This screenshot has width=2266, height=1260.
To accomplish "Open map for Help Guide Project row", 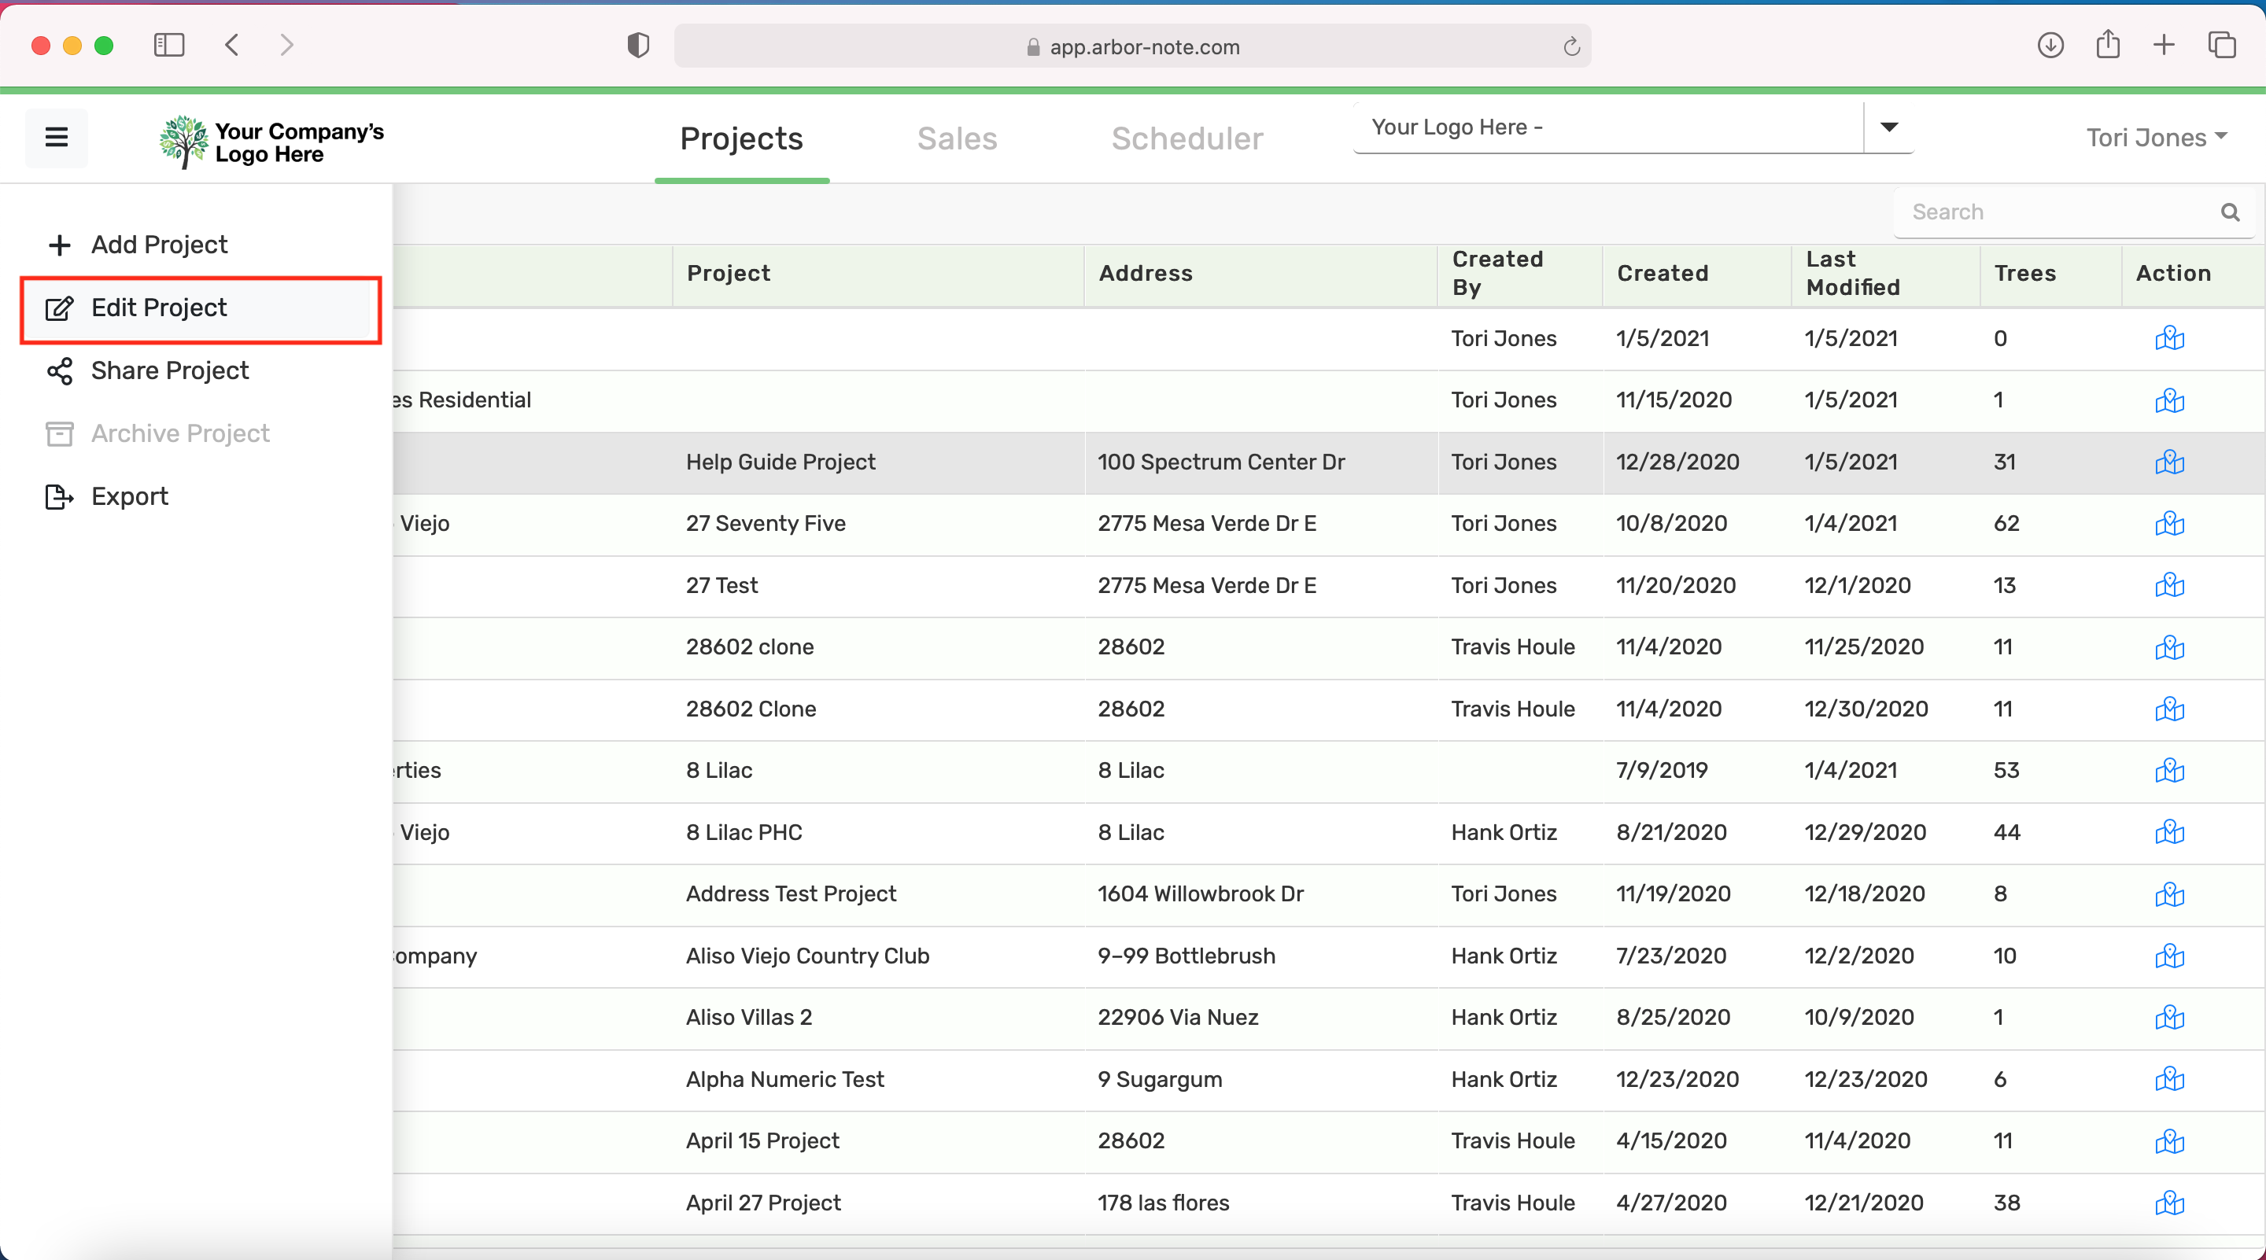I will [2169, 462].
